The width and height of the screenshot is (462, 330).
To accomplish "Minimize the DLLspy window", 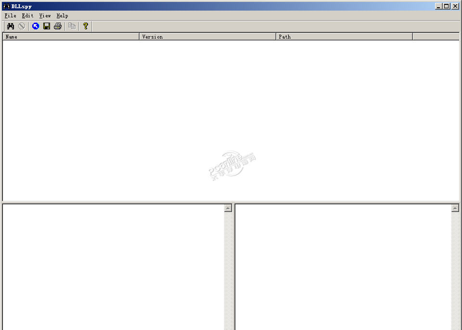I will [439, 6].
